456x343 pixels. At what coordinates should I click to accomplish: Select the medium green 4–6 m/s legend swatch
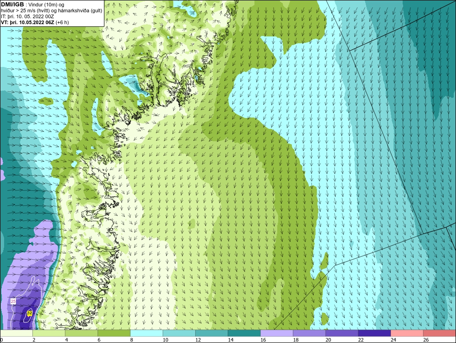coord(82,333)
